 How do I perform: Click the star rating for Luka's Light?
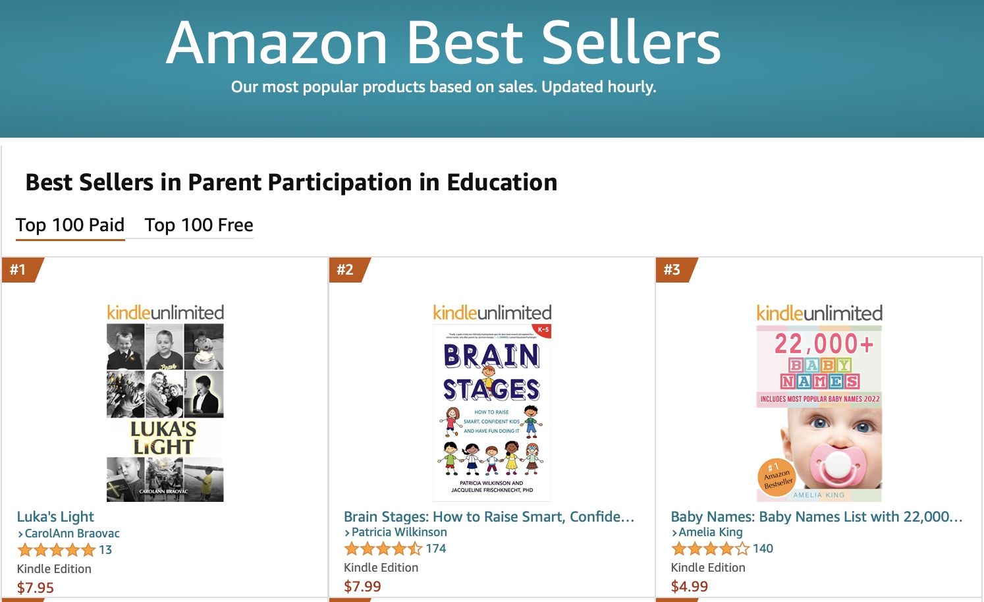pyautogui.click(x=57, y=550)
